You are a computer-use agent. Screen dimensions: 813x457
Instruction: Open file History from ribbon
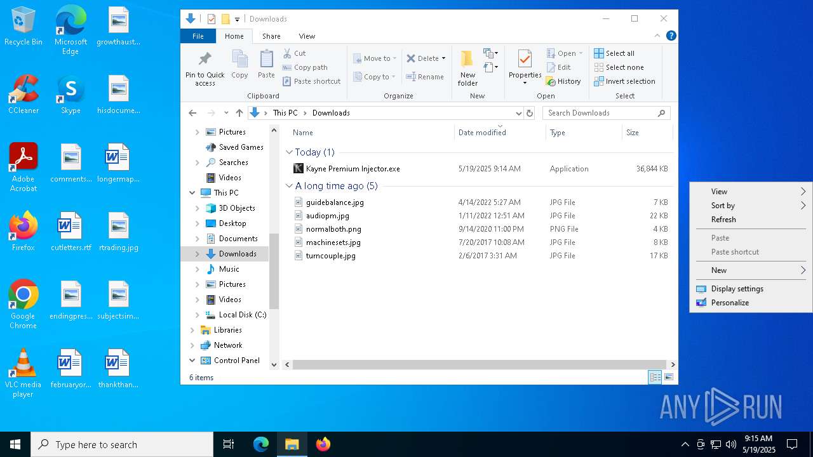563,81
